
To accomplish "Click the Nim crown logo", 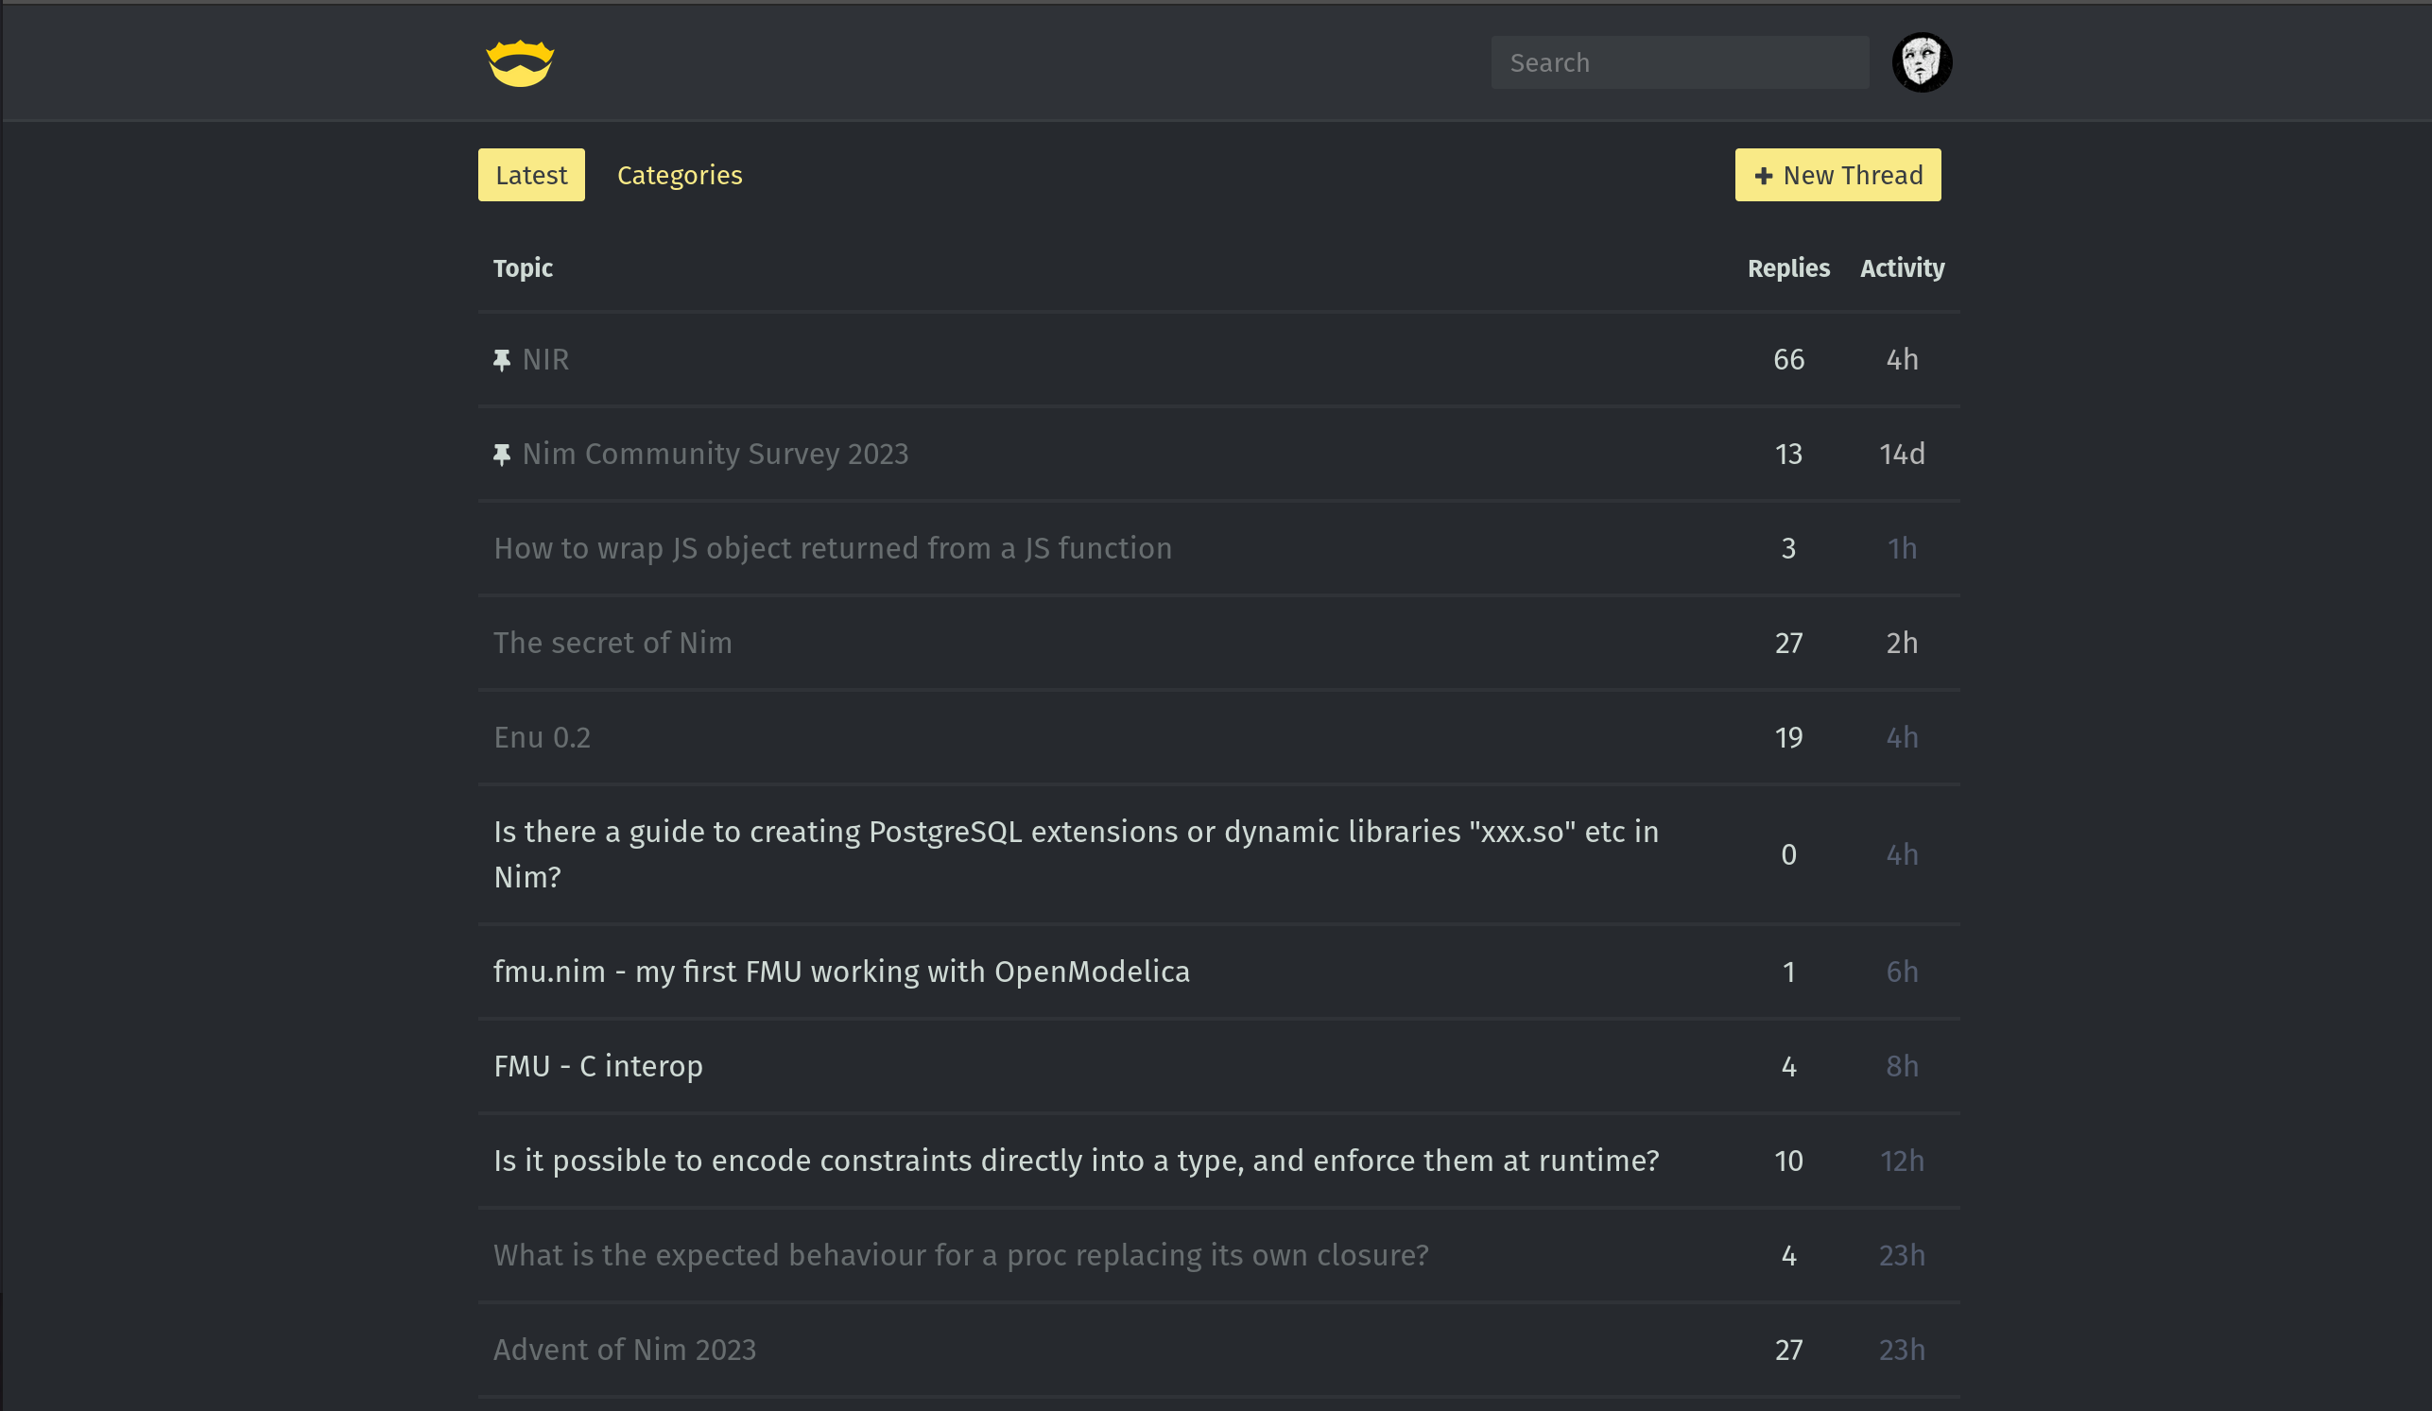I will [519, 62].
